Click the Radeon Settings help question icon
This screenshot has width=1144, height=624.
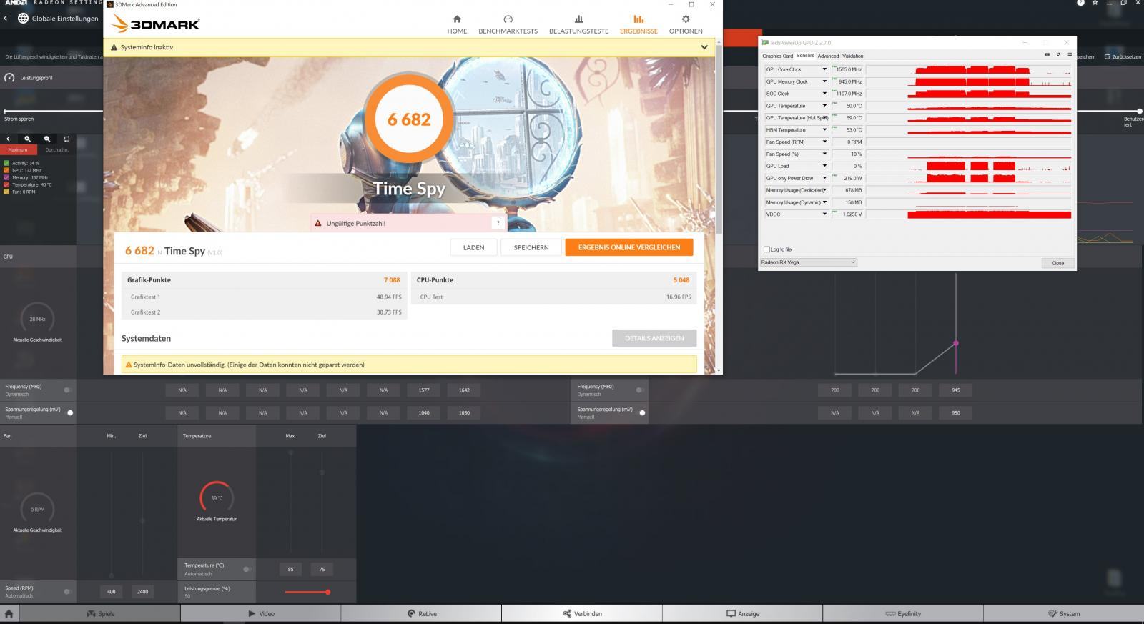point(1080,3)
